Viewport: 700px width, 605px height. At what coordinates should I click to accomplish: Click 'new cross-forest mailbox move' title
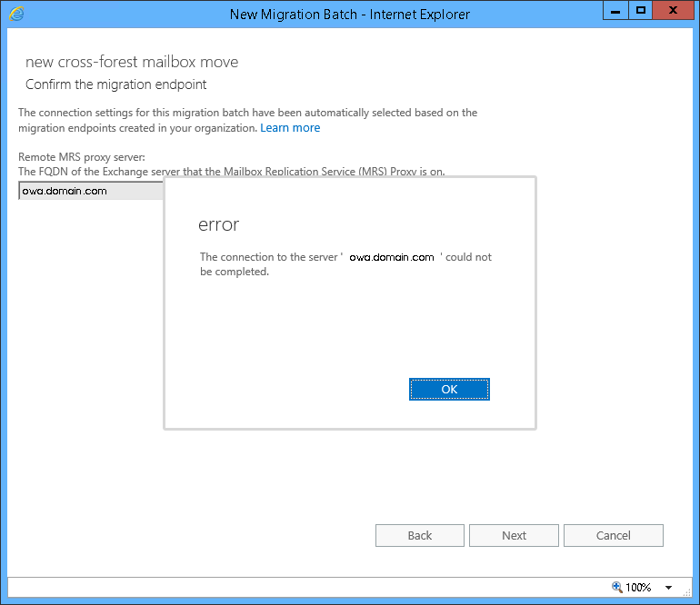(132, 62)
